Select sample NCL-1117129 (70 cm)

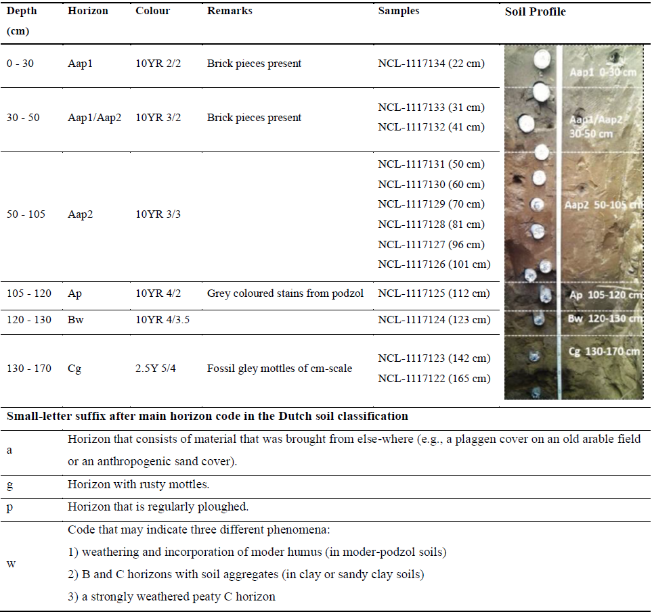click(431, 204)
